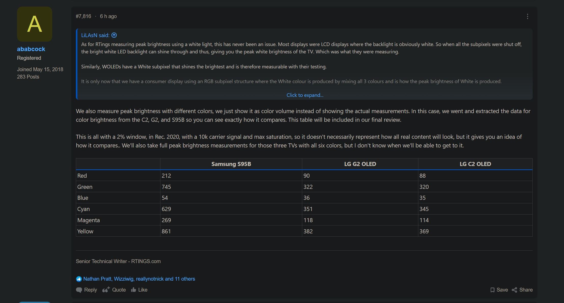Click the 'Cyan' row label

[84, 209]
